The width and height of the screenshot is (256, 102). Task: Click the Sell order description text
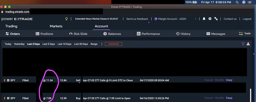pyautogui.click(x=108, y=80)
